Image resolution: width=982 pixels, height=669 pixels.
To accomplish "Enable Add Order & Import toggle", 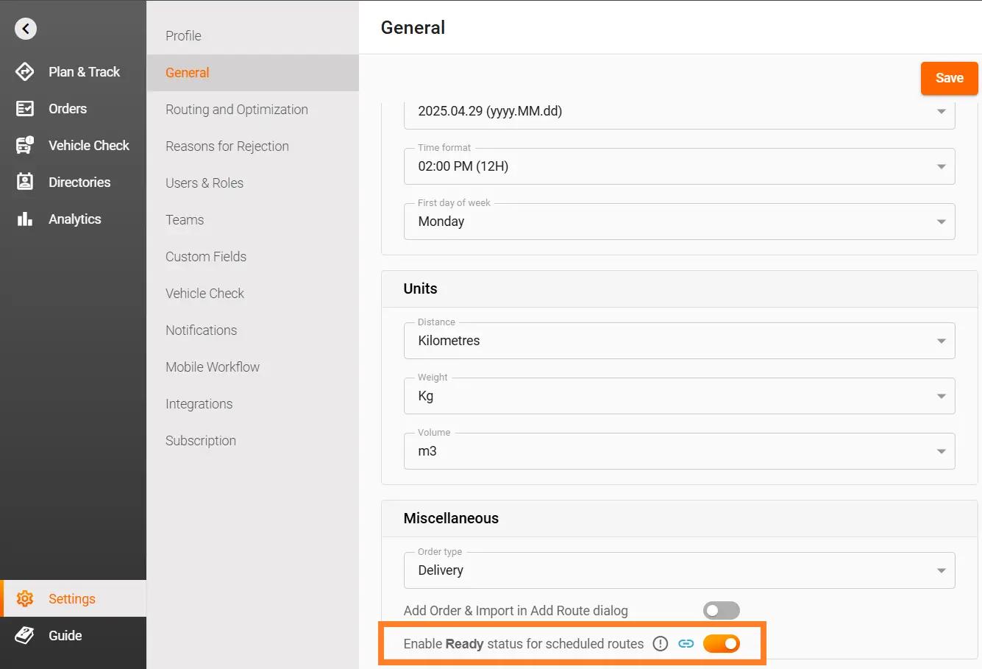I will (721, 610).
